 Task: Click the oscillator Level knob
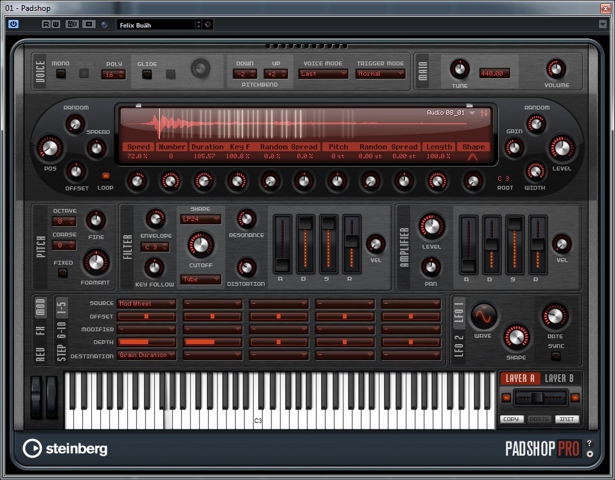pyautogui.click(x=562, y=149)
